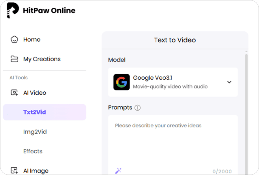This screenshot has height=175, width=259.
Task: Open My Creations page
Action: pos(41,59)
